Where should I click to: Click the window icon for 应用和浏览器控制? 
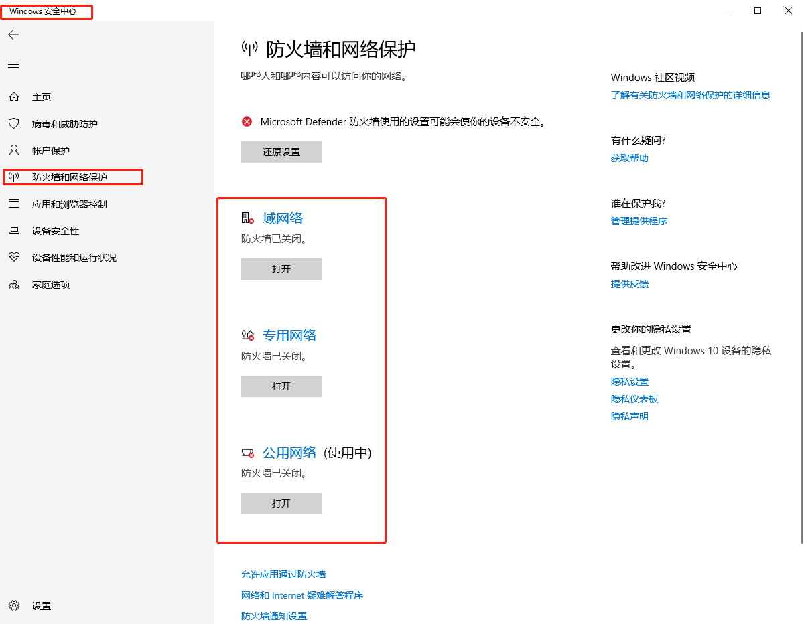[14, 204]
